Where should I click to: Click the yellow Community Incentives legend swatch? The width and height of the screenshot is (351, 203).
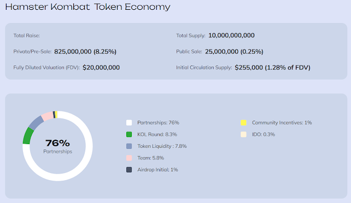point(243,123)
